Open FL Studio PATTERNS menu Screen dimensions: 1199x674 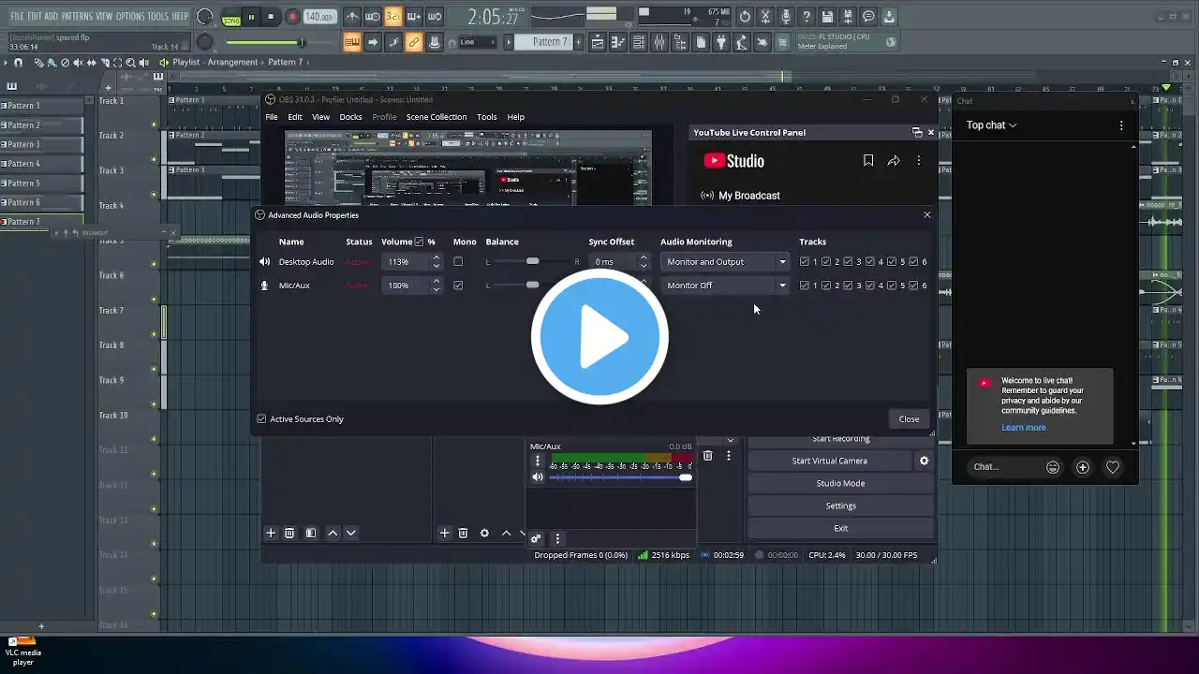(x=77, y=17)
